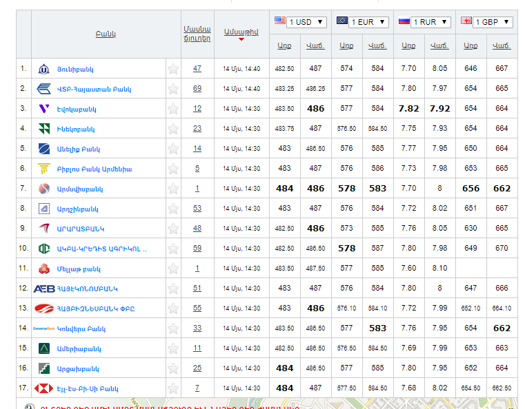The width and height of the screenshot is (525, 409).
Task: Click RUR buy value 7.82 in row 3
Action: click(x=409, y=109)
